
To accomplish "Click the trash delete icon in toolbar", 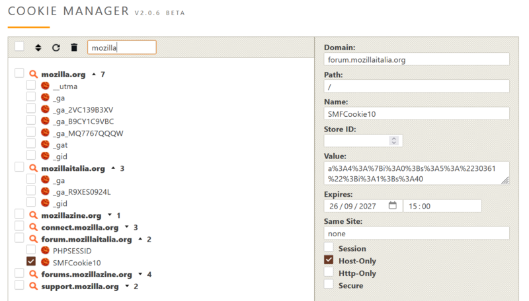I will coord(74,48).
